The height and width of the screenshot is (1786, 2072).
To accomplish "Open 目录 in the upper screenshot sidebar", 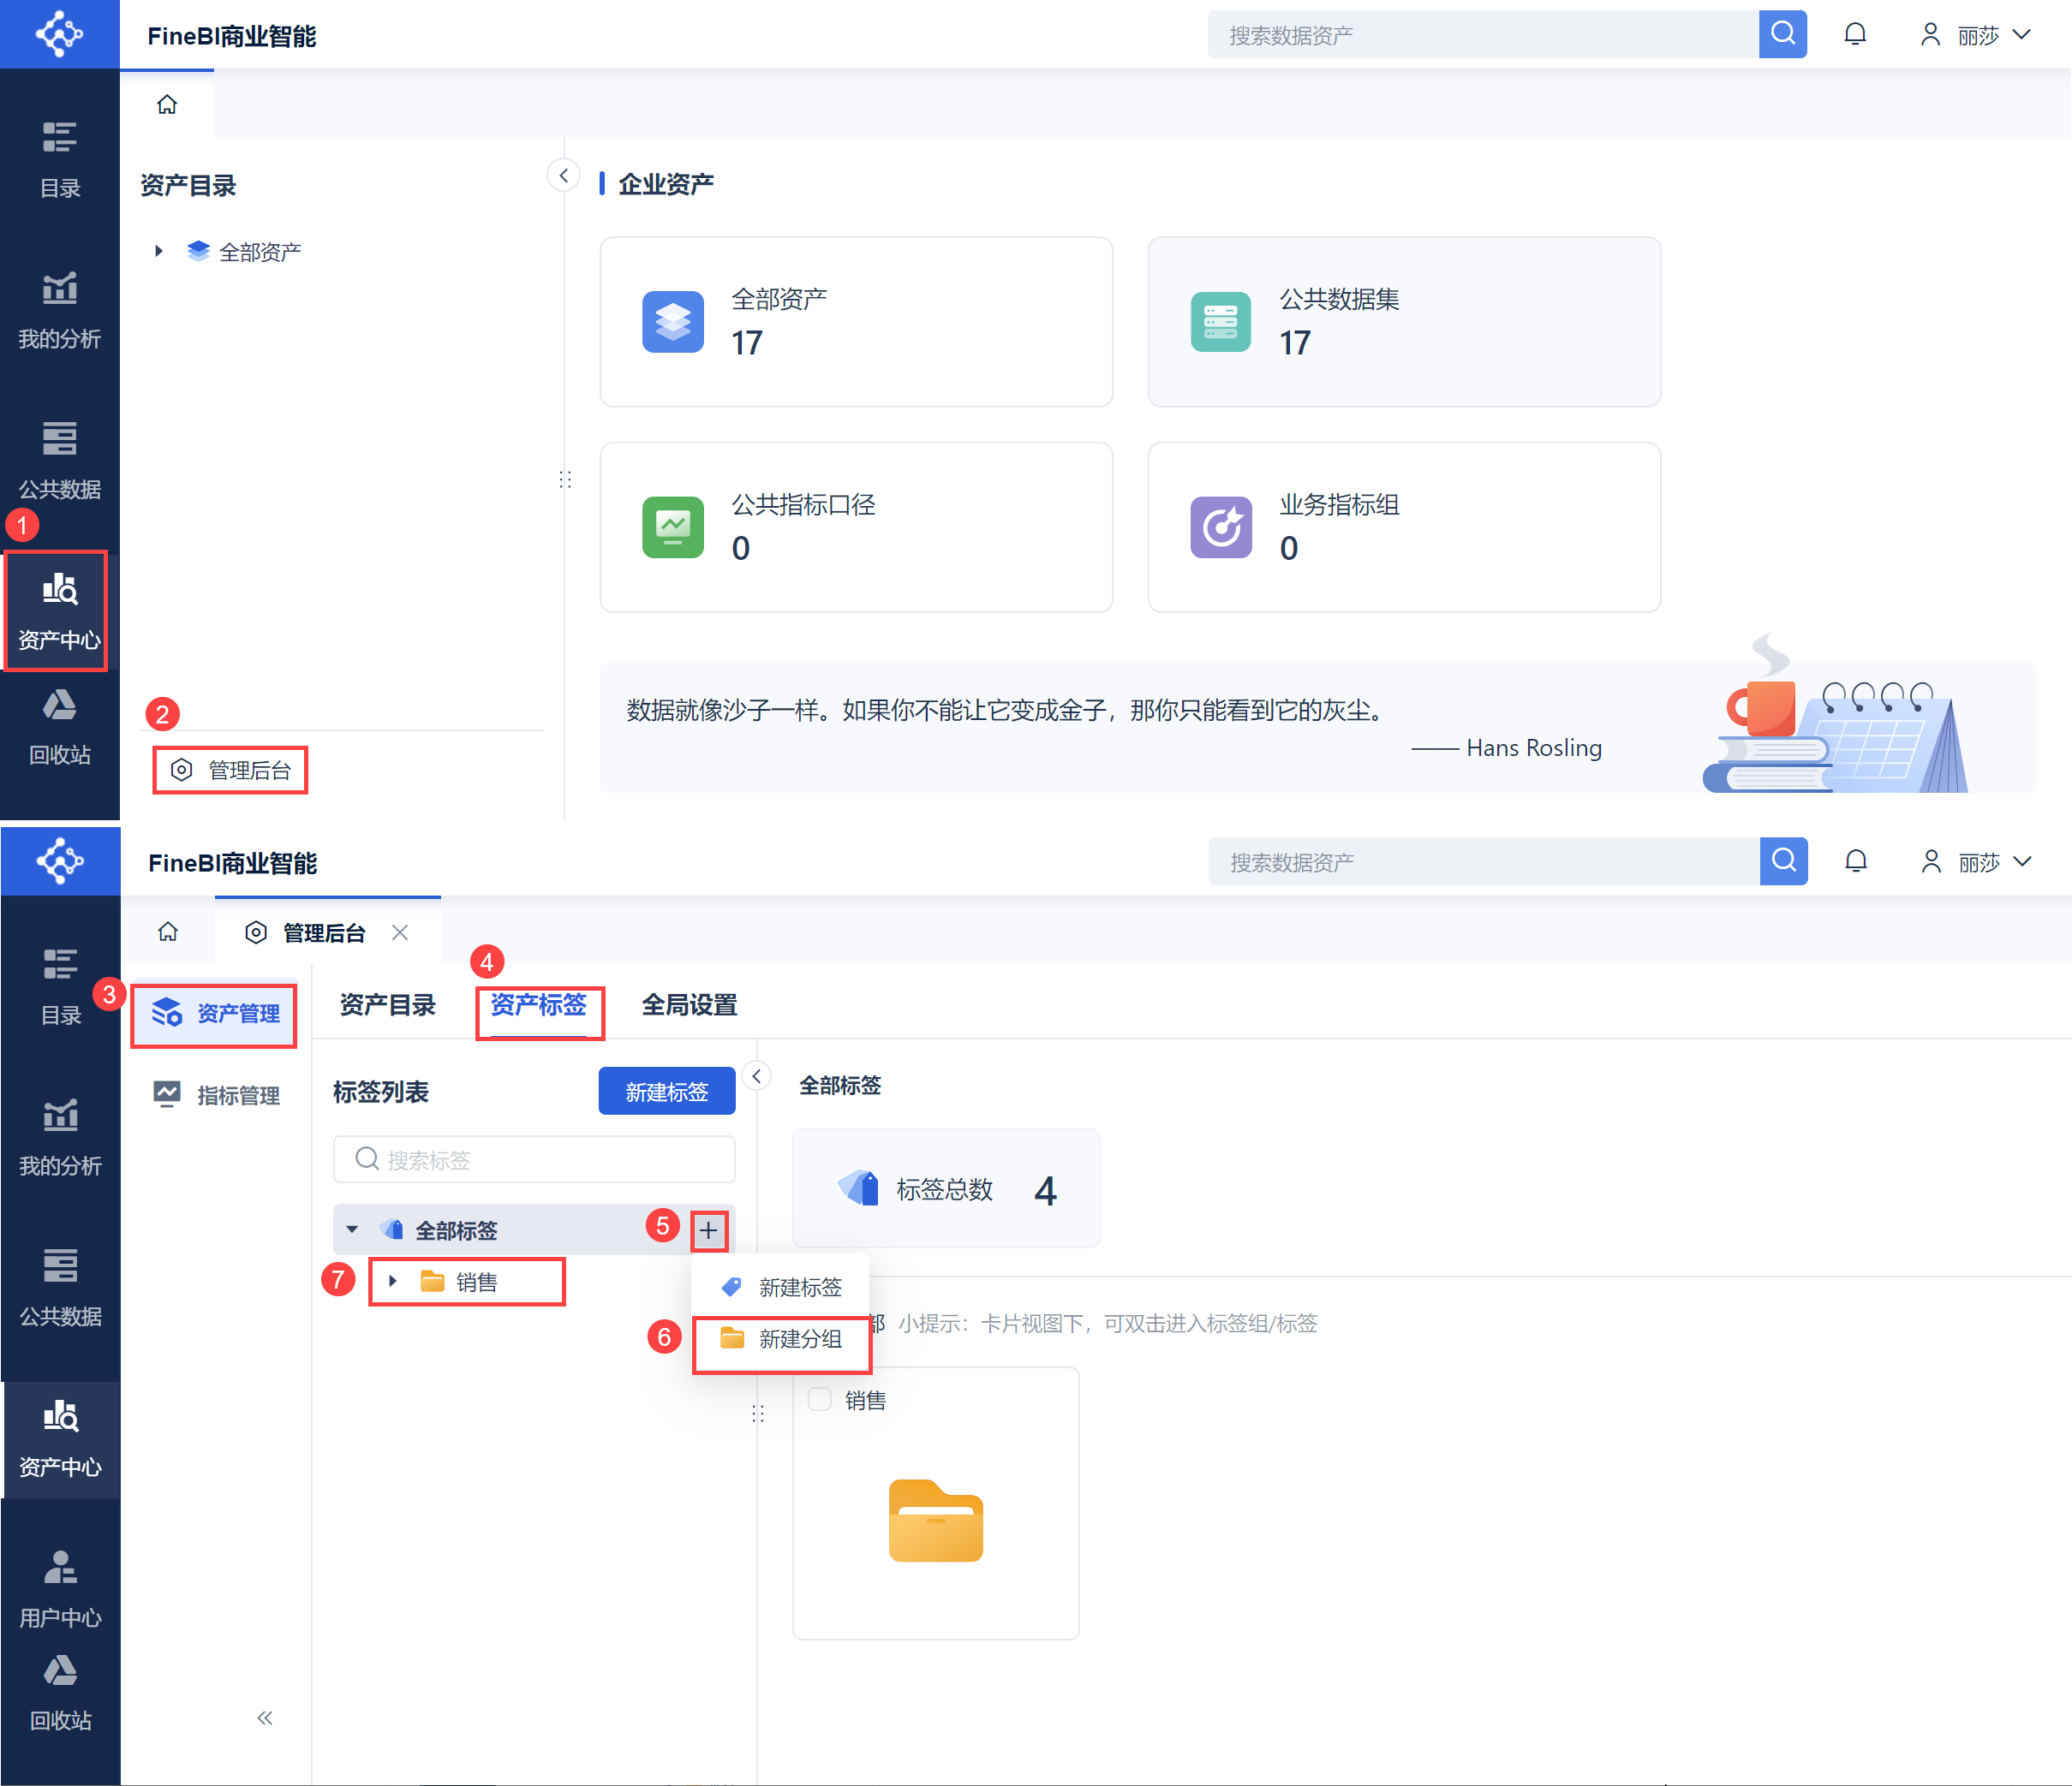I will click(x=60, y=160).
